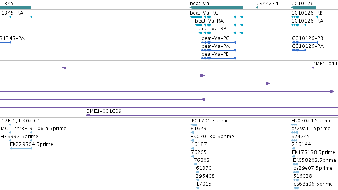Click the 61370 EST feature

coord(197,172)
